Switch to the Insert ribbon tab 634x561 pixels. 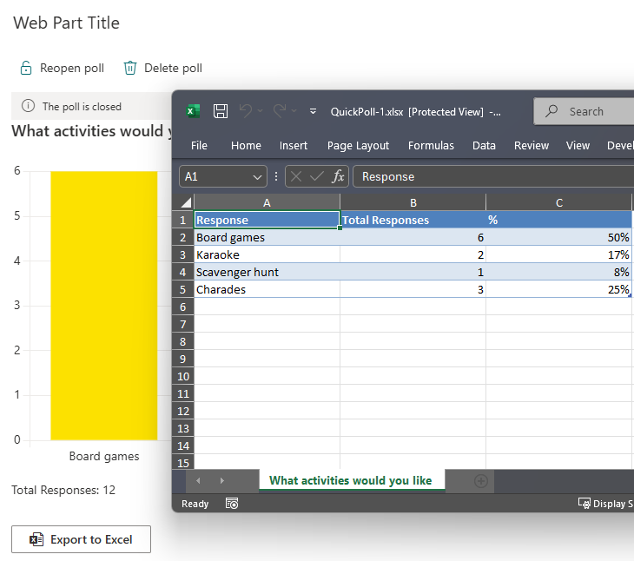click(294, 146)
